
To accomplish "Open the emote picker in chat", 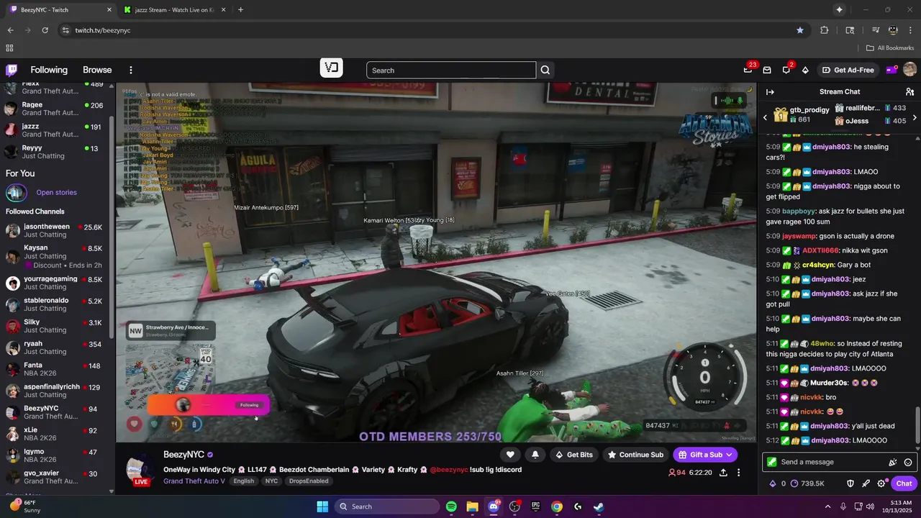I will click(908, 463).
